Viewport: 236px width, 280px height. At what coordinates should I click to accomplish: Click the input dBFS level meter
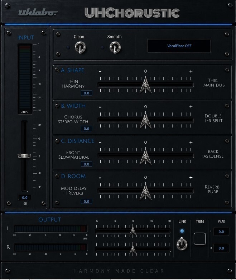click(25, 79)
